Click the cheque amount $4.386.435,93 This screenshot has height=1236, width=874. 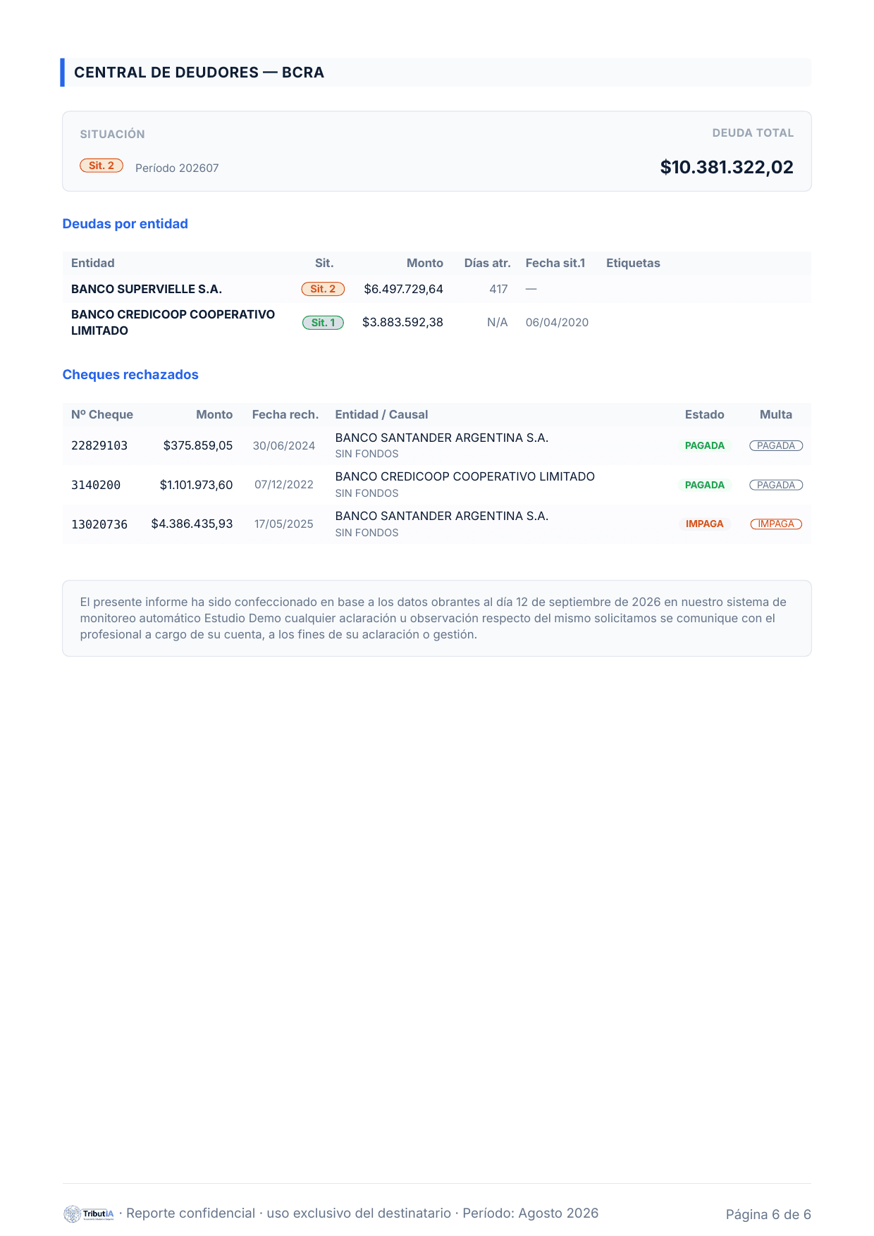coord(192,524)
